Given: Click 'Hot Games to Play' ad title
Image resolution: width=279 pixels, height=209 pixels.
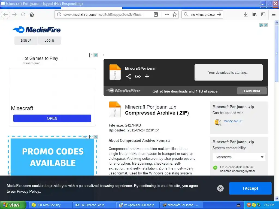Looking at the screenshot, I should pyautogui.click(x=40, y=58).
